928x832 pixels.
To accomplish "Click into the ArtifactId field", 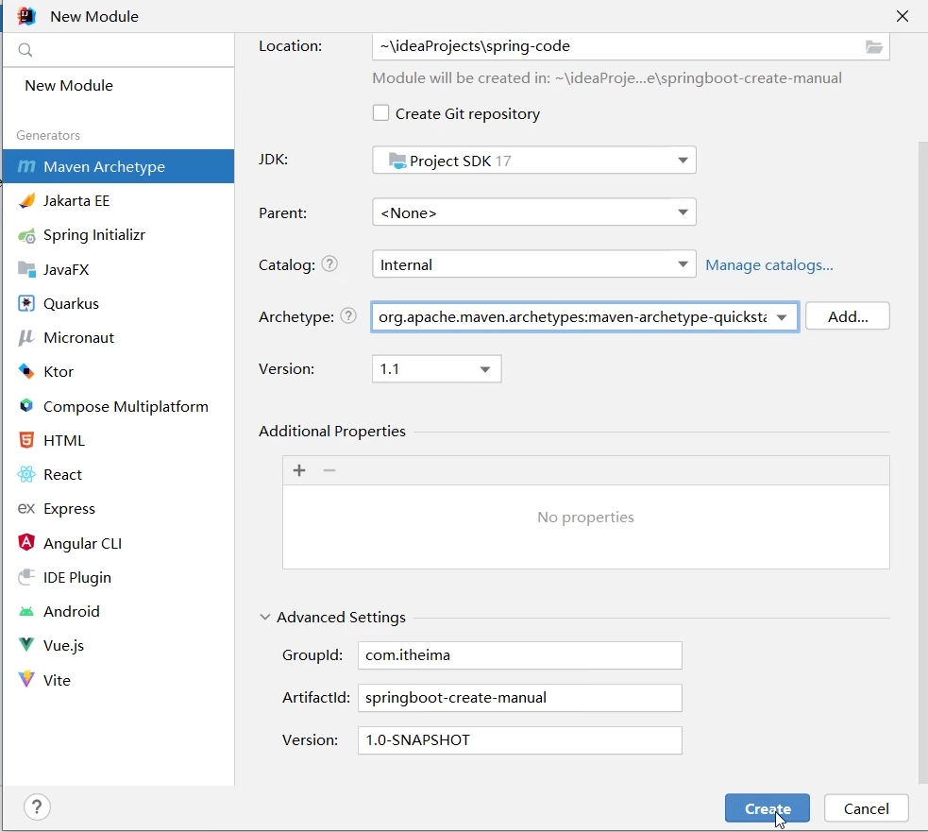I will pos(519,698).
